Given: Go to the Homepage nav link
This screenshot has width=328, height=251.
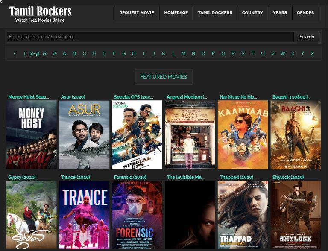Looking at the screenshot, I should click(x=176, y=13).
